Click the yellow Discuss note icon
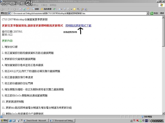Viewport: 165px width, 123px height. pos(75,9)
